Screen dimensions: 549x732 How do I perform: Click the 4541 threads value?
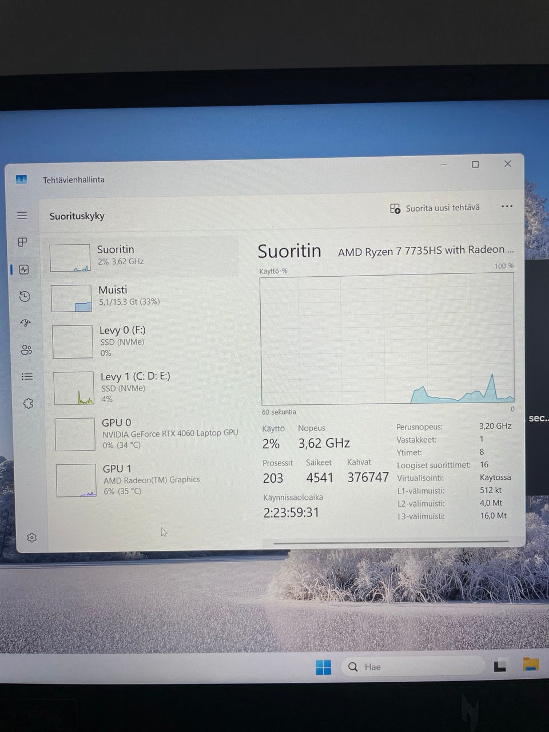pyautogui.click(x=320, y=478)
